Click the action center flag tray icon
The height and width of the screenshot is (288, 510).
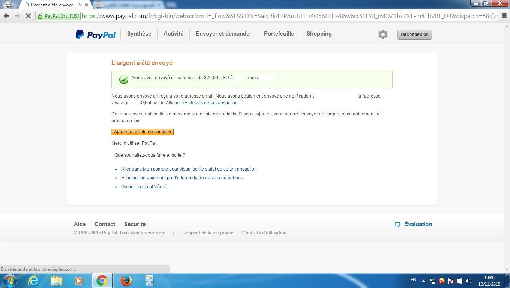point(451,281)
